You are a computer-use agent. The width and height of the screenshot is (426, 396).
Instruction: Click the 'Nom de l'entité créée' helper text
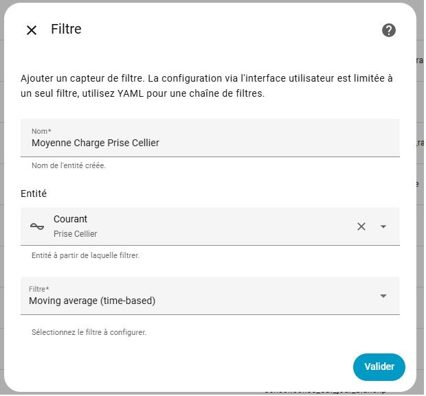69,165
